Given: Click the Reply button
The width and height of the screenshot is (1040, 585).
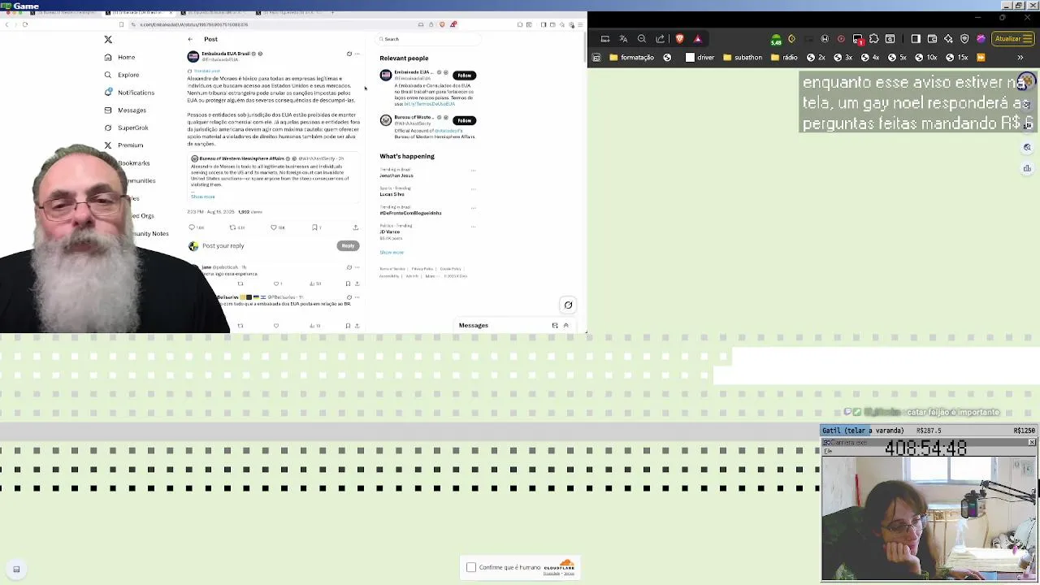Looking at the screenshot, I should pos(348,245).
